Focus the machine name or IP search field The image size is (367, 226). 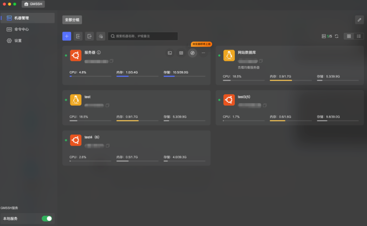(x=143, y=36)
